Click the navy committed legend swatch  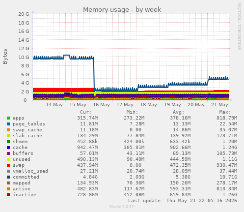click(x=8, y=177)
